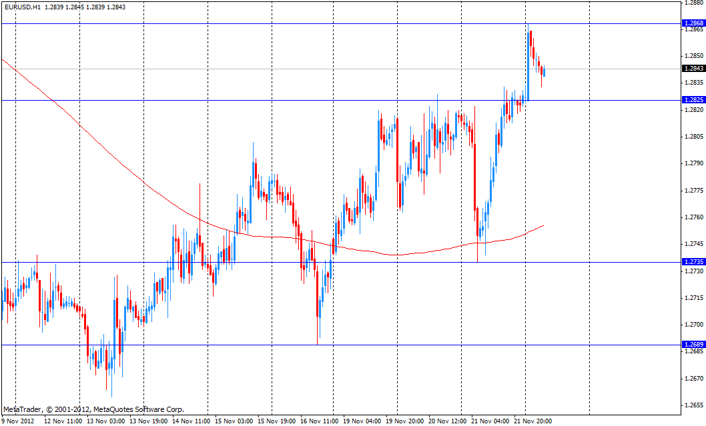706x426 pixels.
Task: Click the 1.2715 axis price label
Action: [694, 298]
